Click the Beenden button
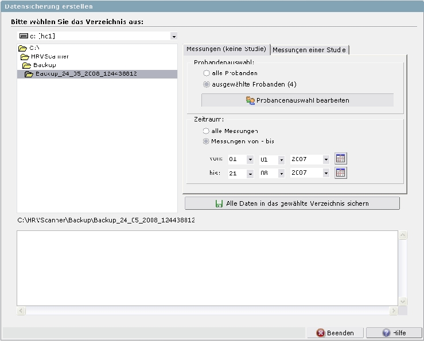424x341 pixels. pos(335,333)
